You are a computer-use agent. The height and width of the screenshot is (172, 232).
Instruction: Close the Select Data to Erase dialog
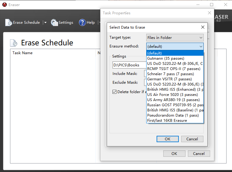tap(203, 27)
